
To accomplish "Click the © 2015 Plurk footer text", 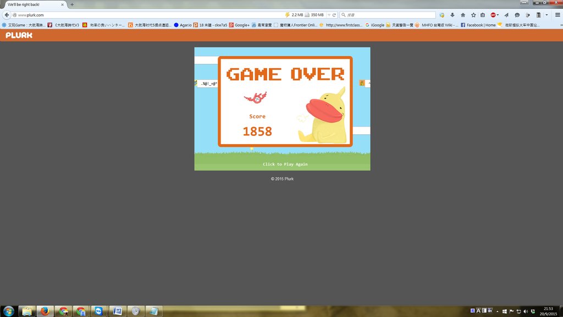I will point(282,179).
